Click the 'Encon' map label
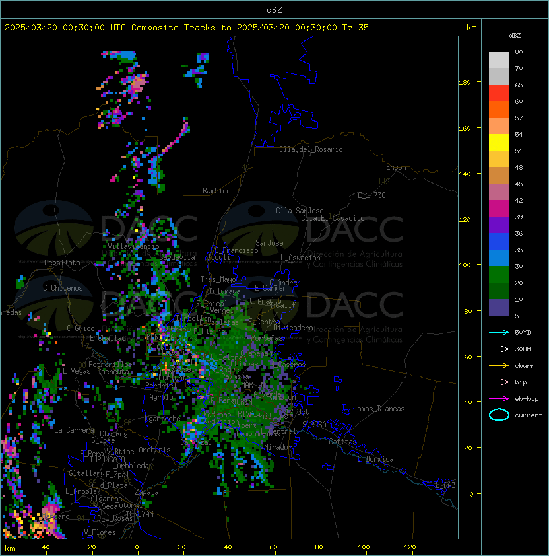Viewport: 549px width, 556px height. coord(396,167)
